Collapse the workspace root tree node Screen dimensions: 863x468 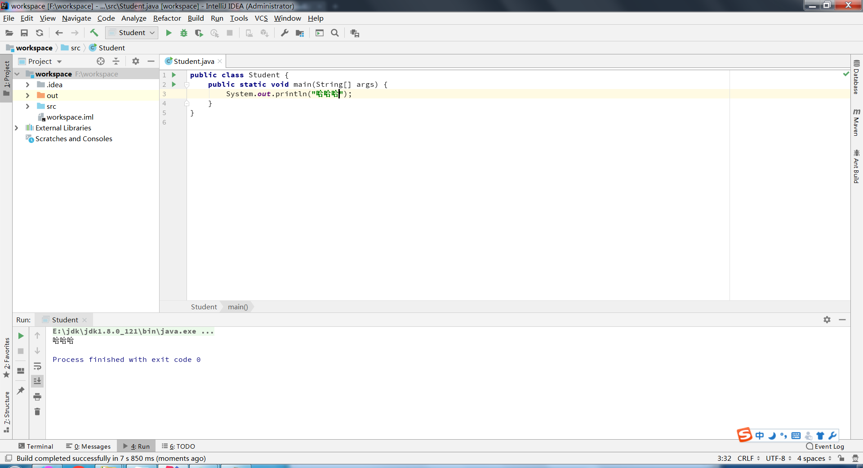[17, 74]
